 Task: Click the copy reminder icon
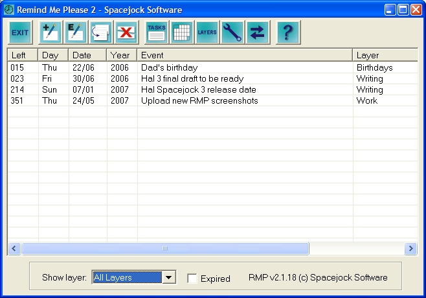click(101, 32)
